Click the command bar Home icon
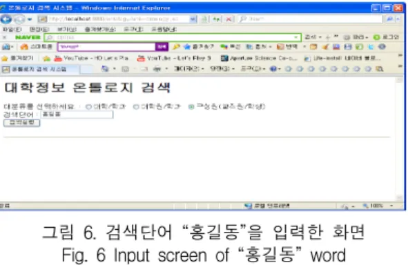Screen dimensions: 408x265 (105, 69)
